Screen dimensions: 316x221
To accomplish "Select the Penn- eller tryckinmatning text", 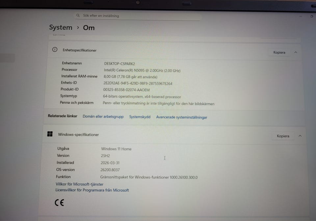I will 159,103.
